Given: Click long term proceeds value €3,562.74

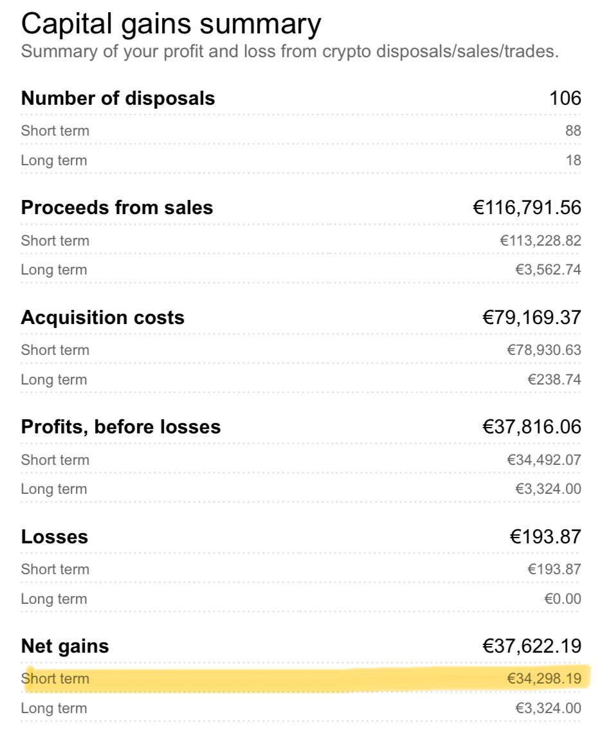Looking at the screenshot, I should [548, 269].
